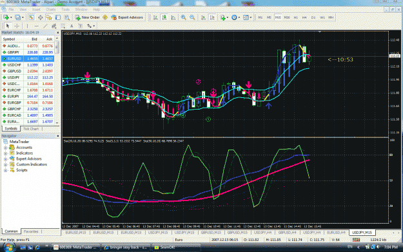This screenshot has width=403, height=252.
Task: Click the Periods clock icon
Action: [234, 17]
